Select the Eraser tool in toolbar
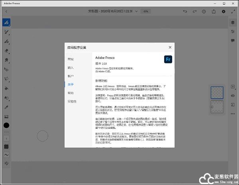This screenshot has height=185, width=239. coord(6,51)
